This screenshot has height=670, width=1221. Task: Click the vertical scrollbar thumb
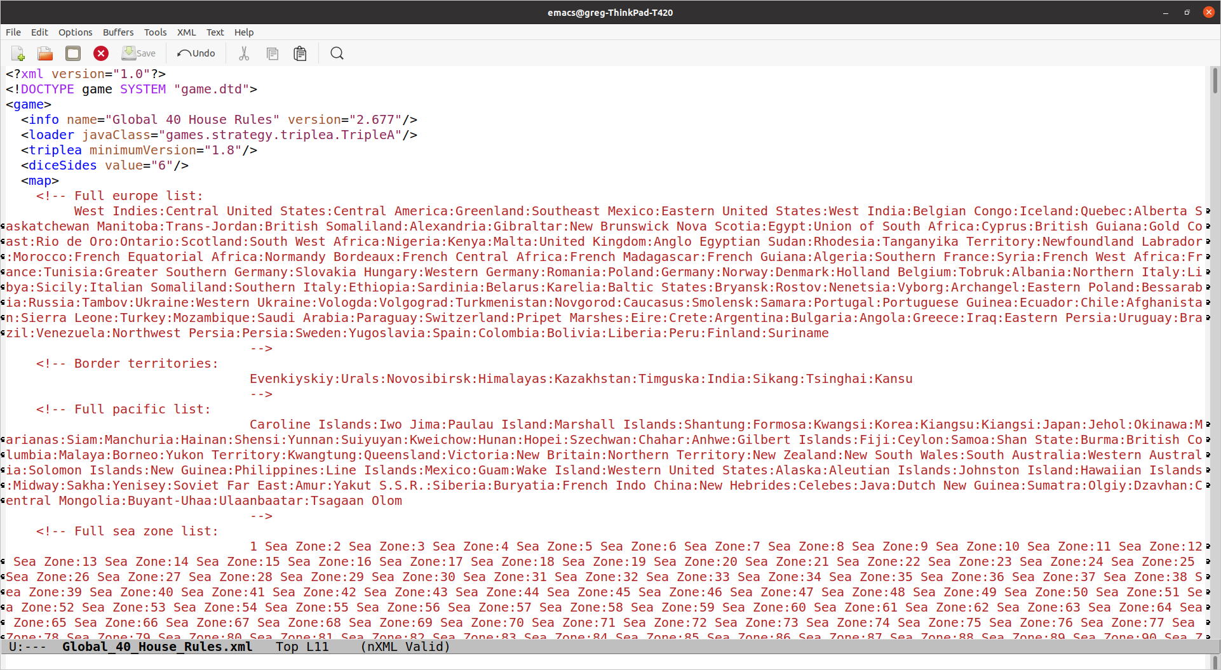point(1215,81)
